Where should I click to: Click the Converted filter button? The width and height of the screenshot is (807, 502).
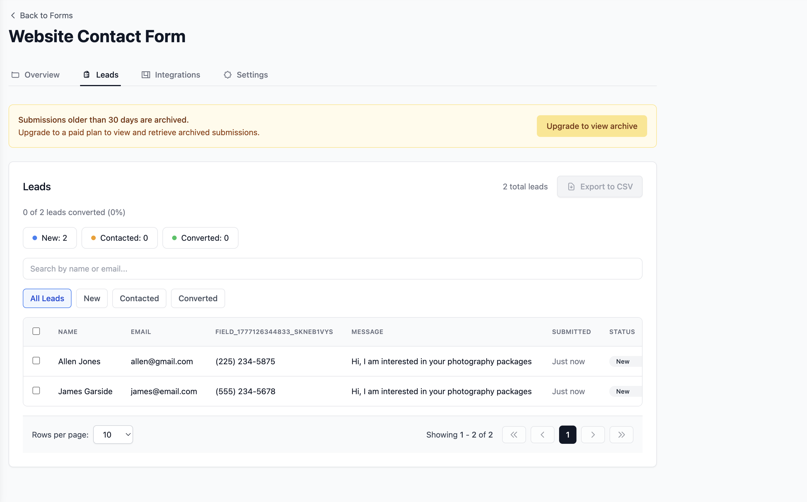tap(198, 298)
